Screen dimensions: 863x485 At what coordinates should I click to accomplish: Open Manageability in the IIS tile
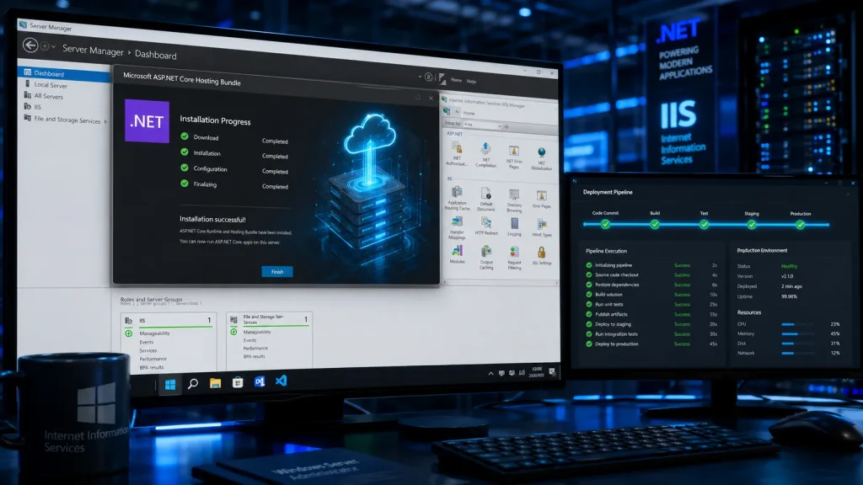pos(155,333)
